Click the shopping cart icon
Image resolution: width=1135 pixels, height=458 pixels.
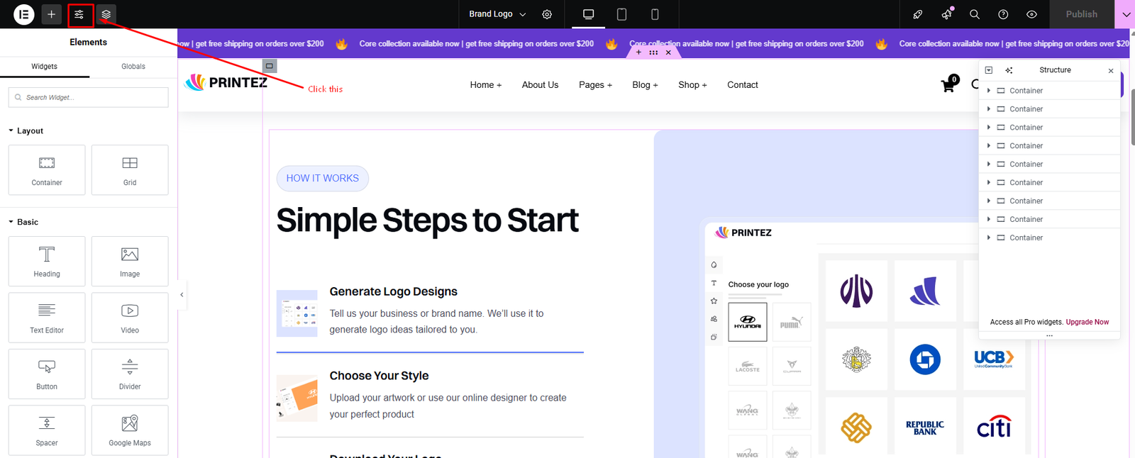tap(948, 86)
